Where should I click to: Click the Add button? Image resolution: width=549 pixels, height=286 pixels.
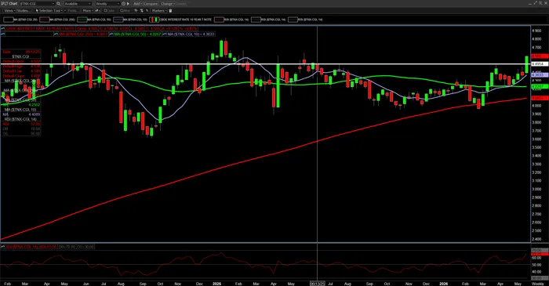click(136, 3)
